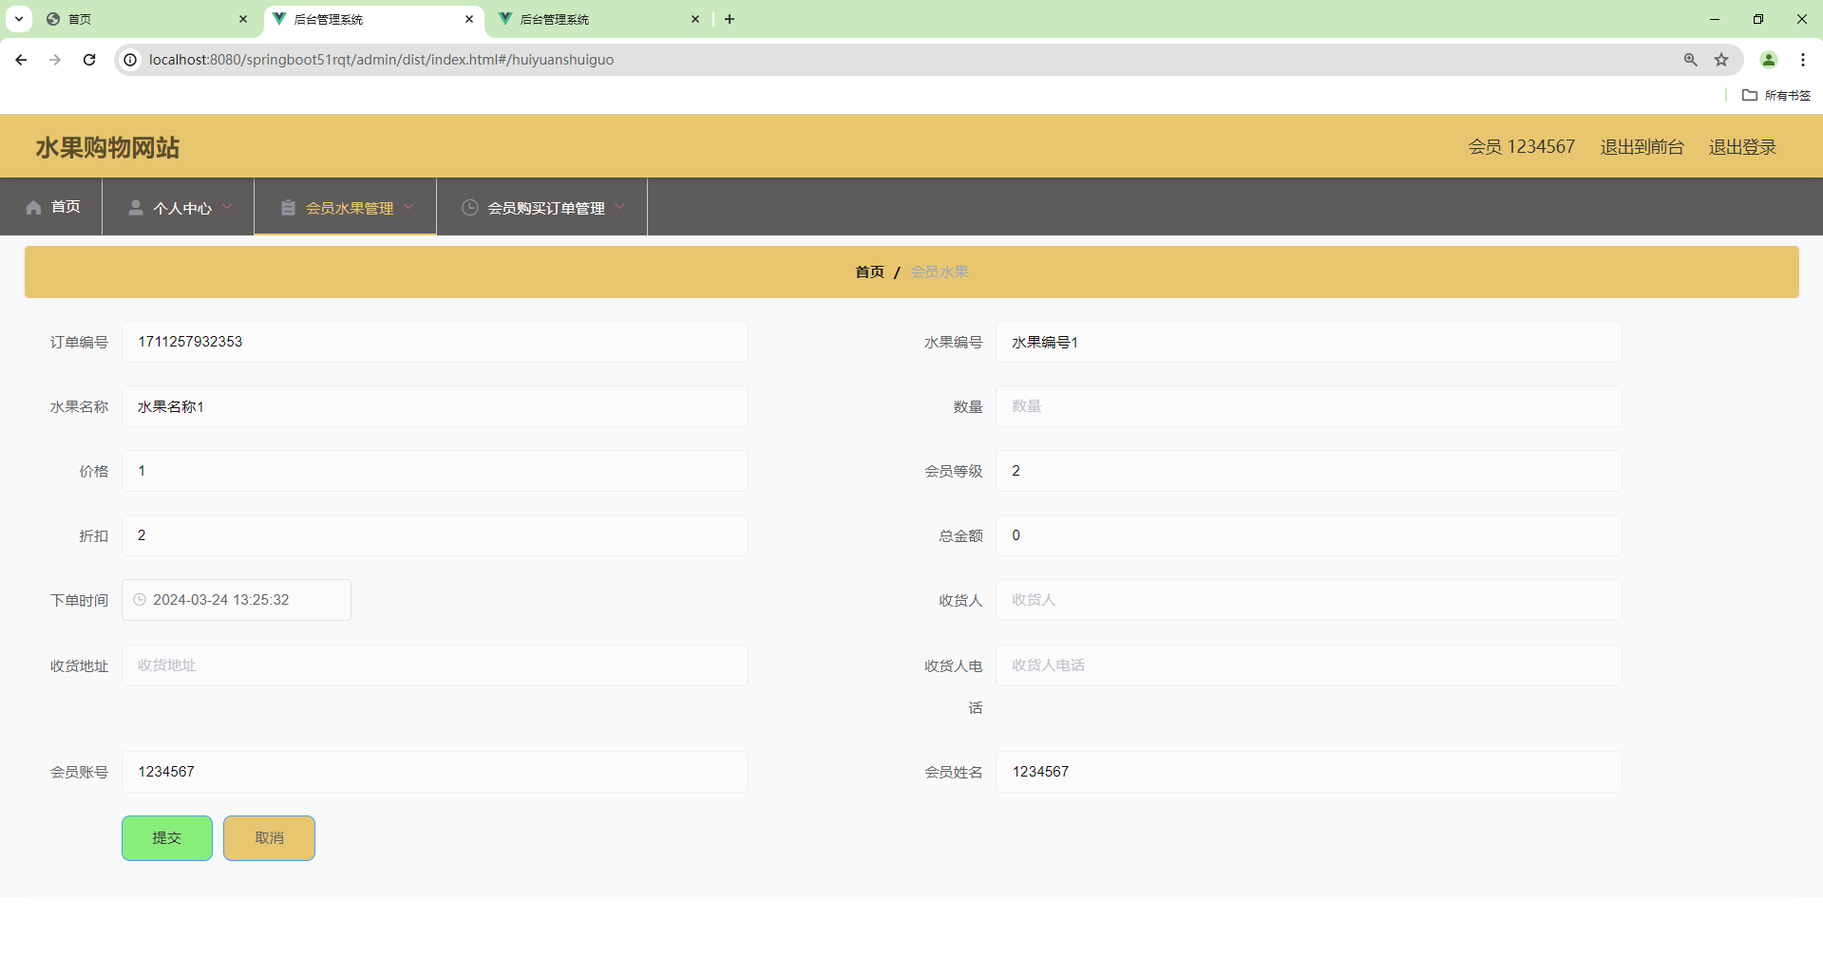Click the home icon beside 首页 in navbar

tap(33, 207)
